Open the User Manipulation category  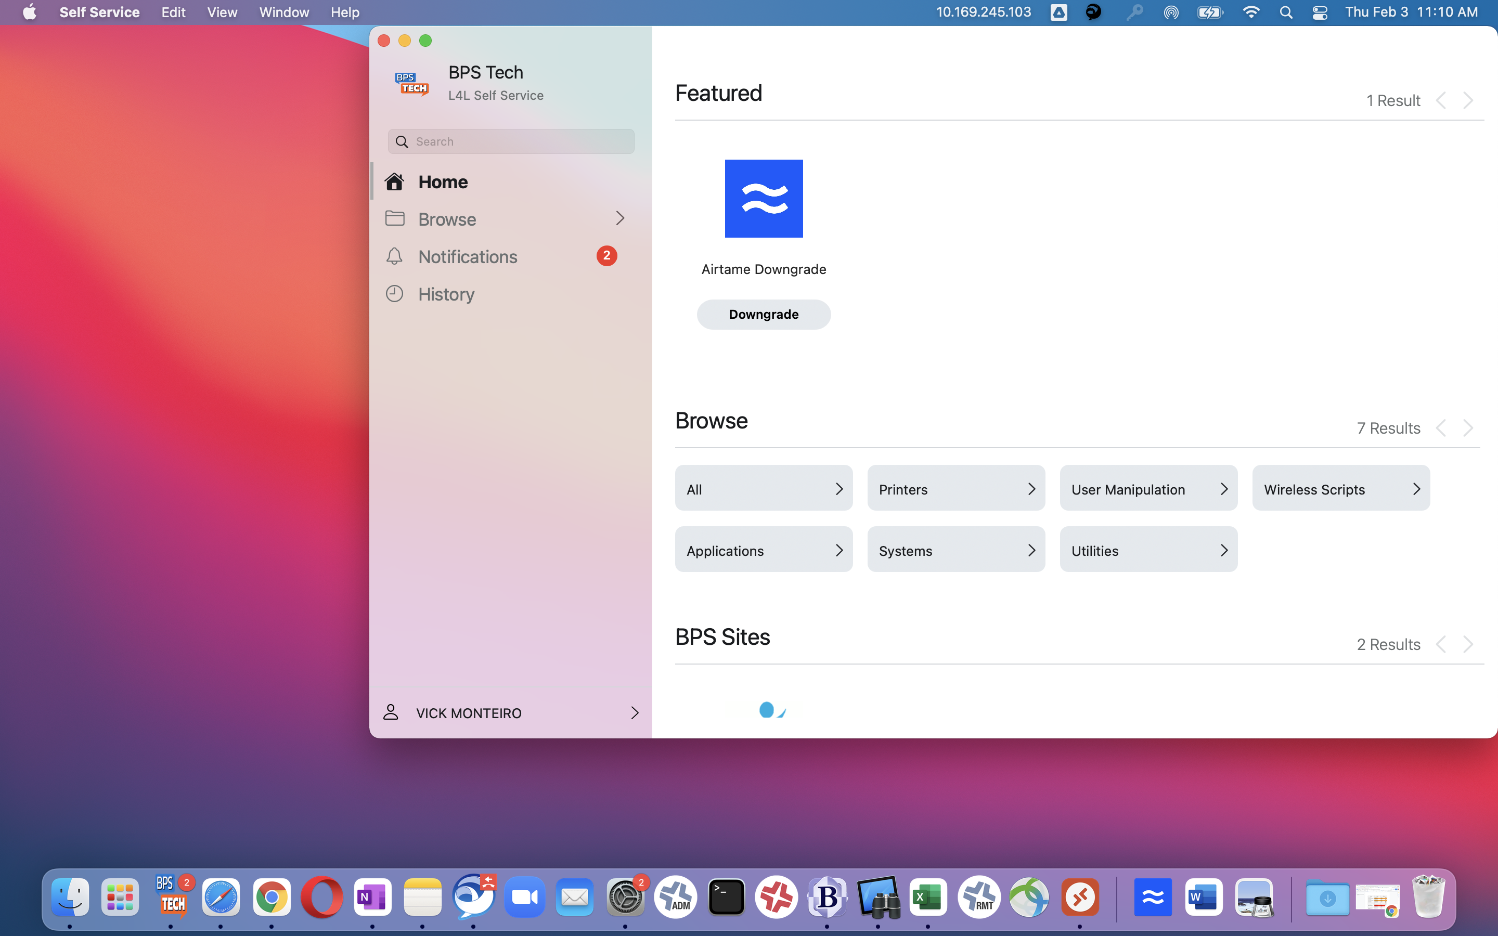click(x=1149, y=488)
